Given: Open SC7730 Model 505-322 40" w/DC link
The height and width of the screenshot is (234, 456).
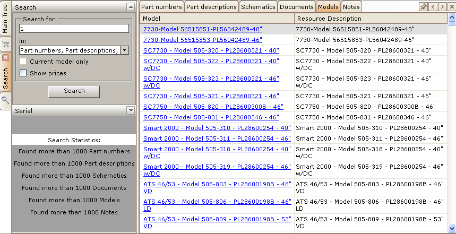Looking at the screenshot, I should [x=211, y=65].
